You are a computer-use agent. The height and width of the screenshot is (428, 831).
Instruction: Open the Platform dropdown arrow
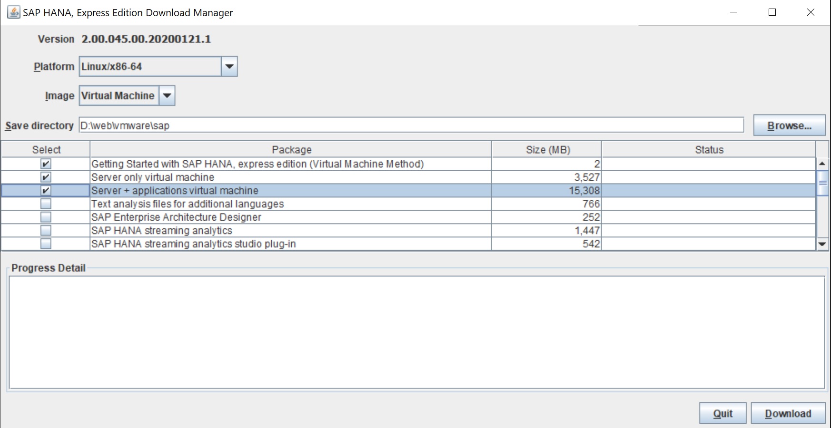[229, 67]
